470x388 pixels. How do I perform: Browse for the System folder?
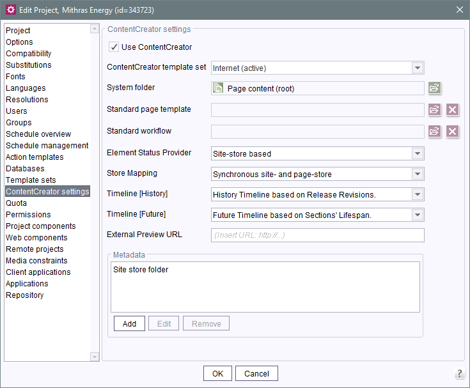(x=434, y=88)
